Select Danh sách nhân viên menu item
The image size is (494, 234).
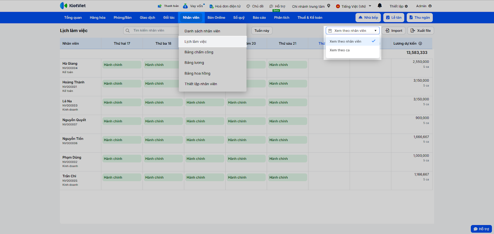coord(212,31)
